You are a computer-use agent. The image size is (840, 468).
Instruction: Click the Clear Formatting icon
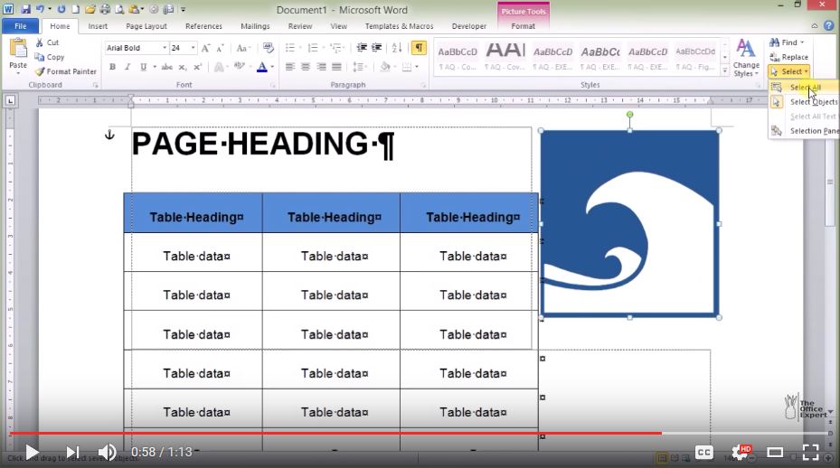269,48
